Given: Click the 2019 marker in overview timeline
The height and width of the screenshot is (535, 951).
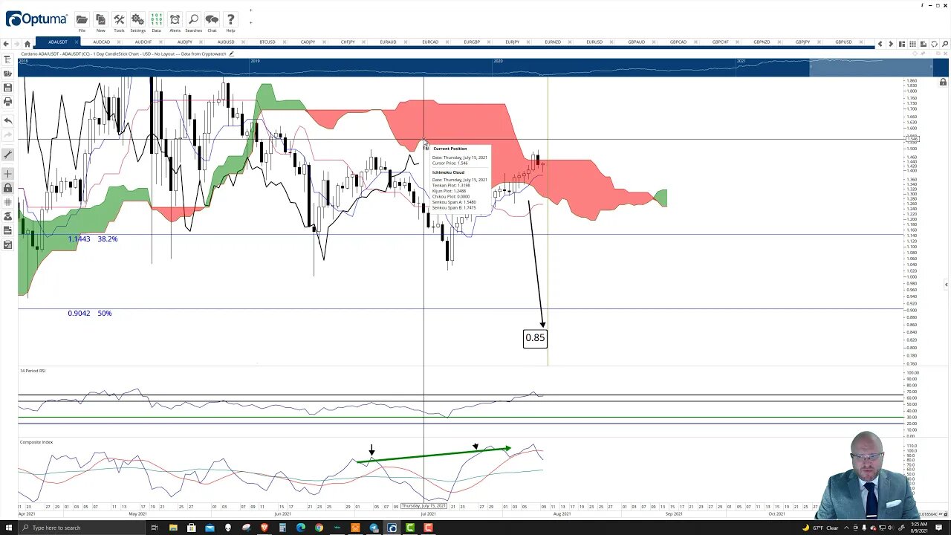Looking at the screenshot, I should [255, 61].
